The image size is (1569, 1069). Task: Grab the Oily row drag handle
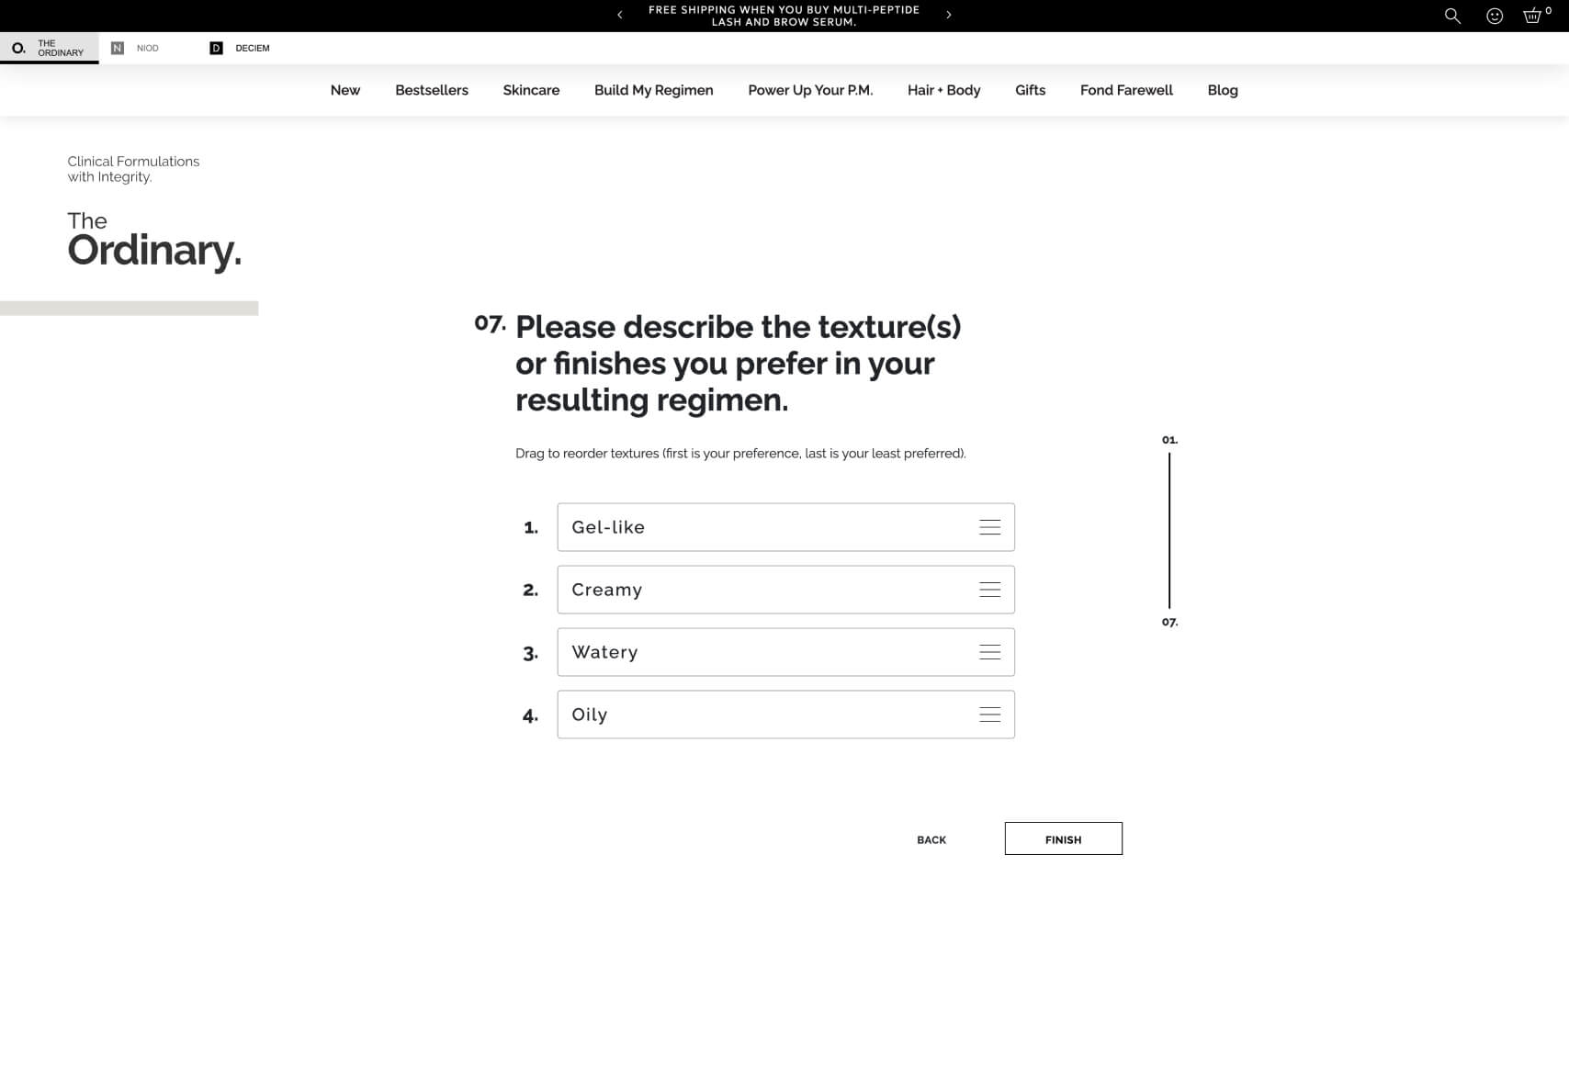pyautogui.click(x=989, y=715)
